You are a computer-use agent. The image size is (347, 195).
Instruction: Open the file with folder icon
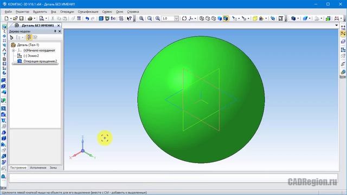click(x=15, y=18)
